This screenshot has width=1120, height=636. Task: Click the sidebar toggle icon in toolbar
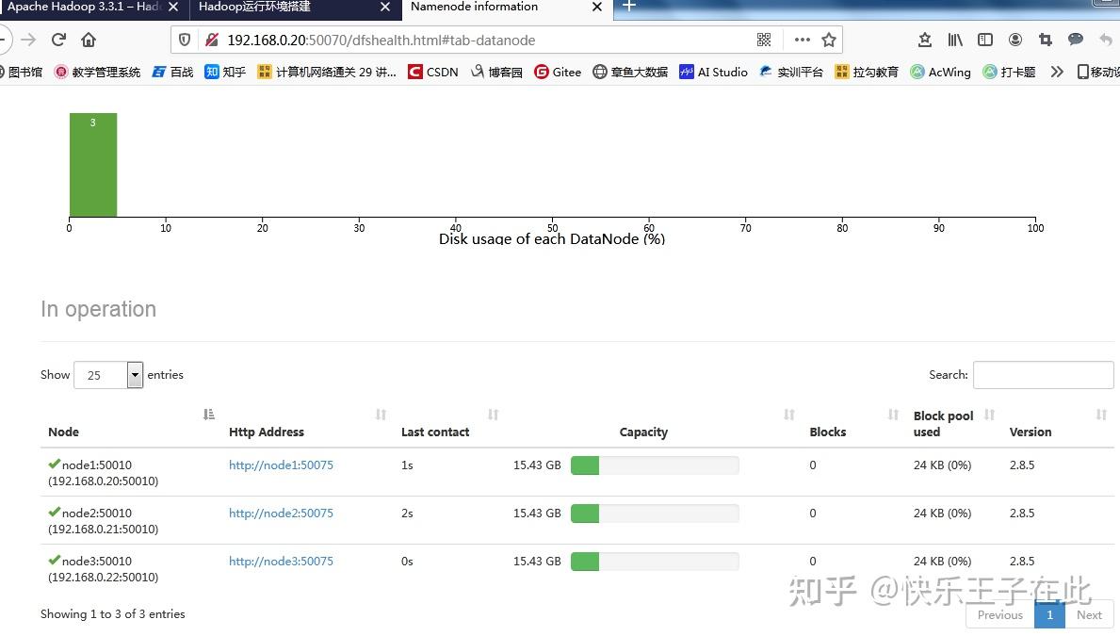(984, 40)
